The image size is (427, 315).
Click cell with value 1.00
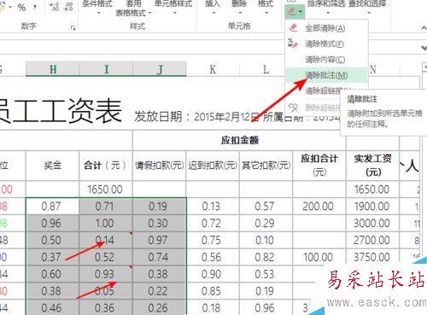106,224
